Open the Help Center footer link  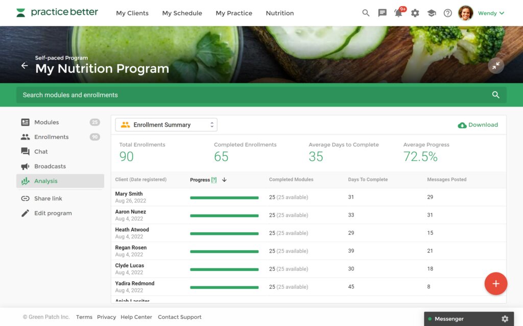(136, 317)
